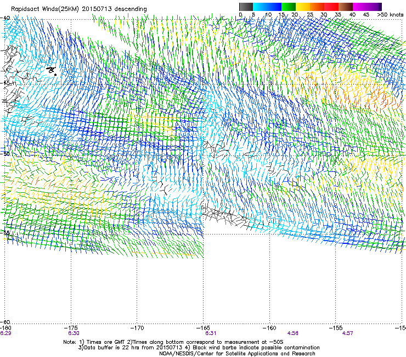
Task: Click the '-55' latitude axis label
Action: (5, 232)
